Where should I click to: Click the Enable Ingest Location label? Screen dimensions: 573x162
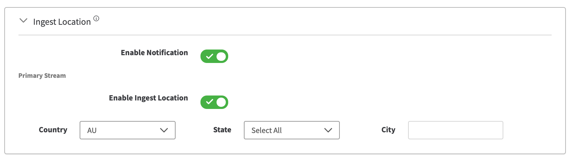point(148,98)
